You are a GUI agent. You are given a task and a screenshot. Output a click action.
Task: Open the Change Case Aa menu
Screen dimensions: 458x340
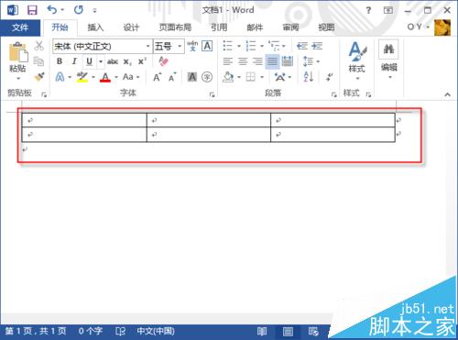click(128, 77)
